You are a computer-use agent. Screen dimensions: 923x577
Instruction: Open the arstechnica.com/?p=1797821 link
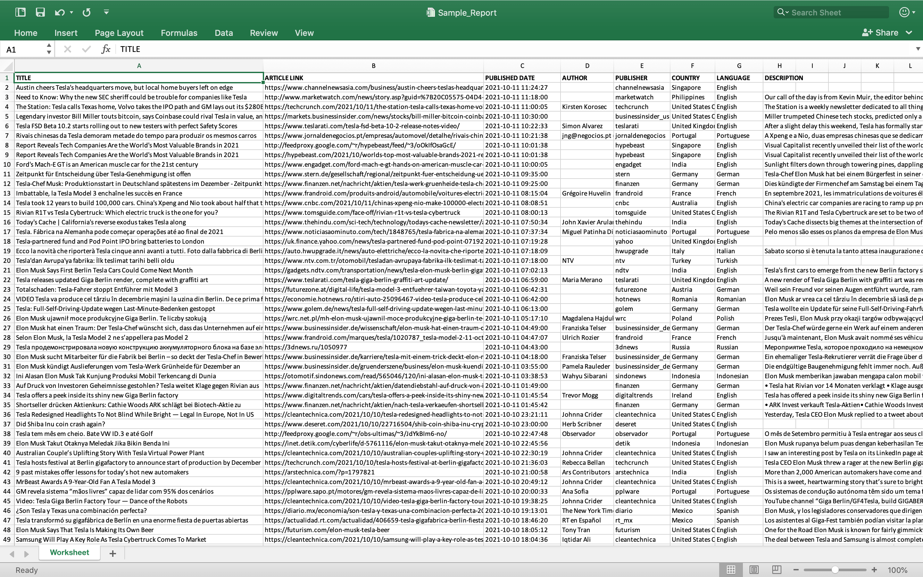tap(373, 472)
